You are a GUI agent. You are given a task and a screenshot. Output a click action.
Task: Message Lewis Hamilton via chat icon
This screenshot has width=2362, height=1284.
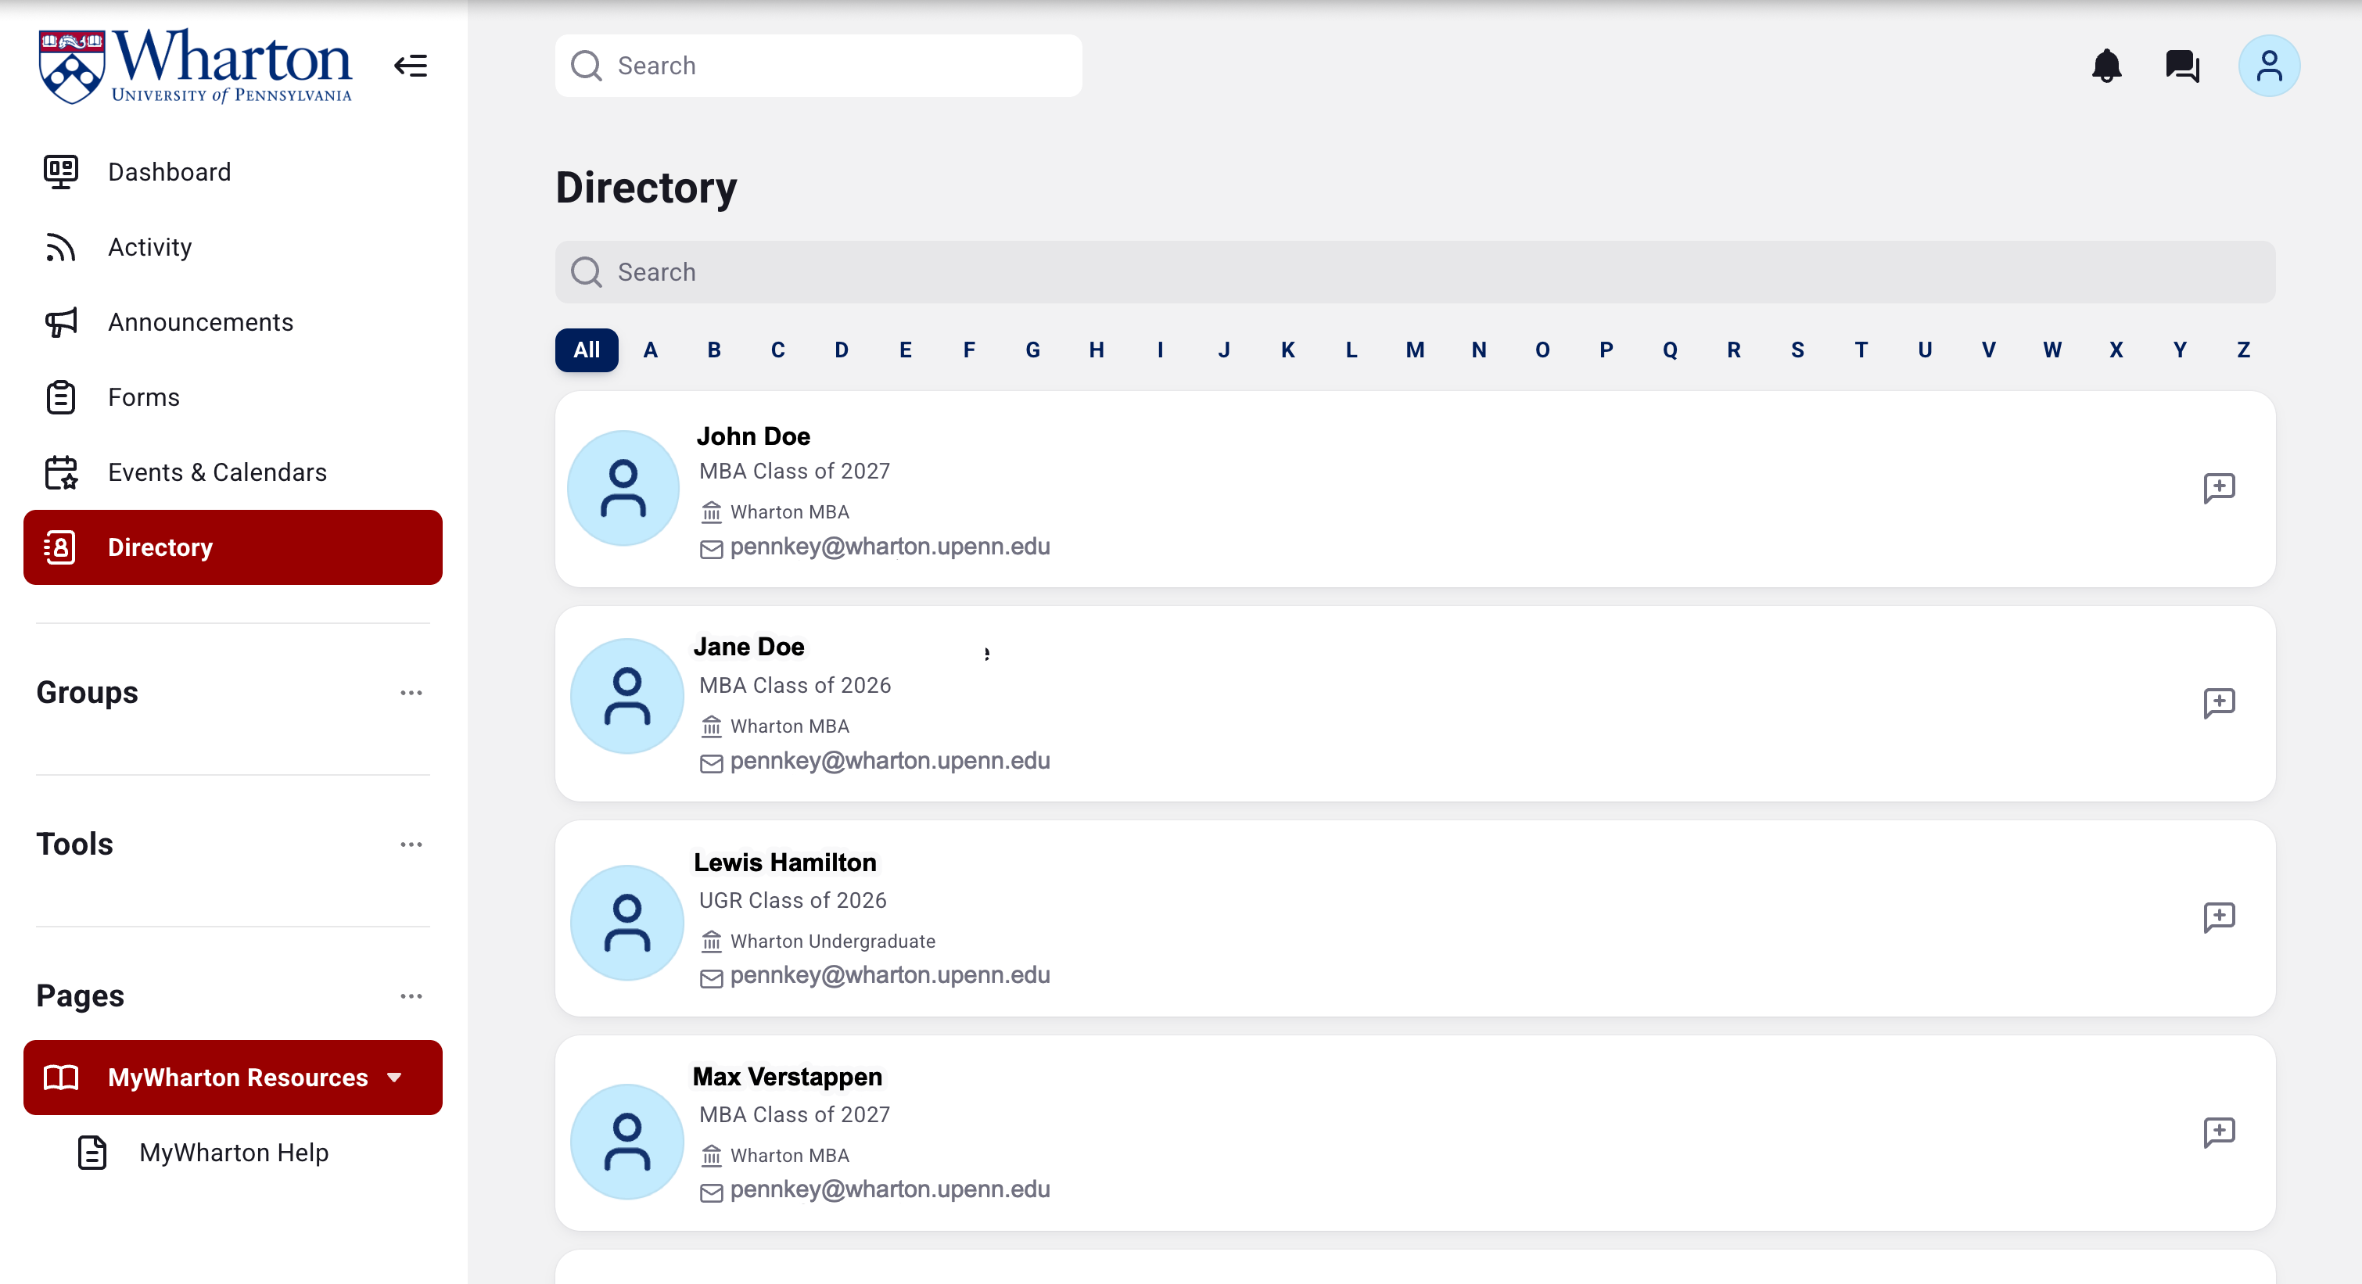(2218, 916)
